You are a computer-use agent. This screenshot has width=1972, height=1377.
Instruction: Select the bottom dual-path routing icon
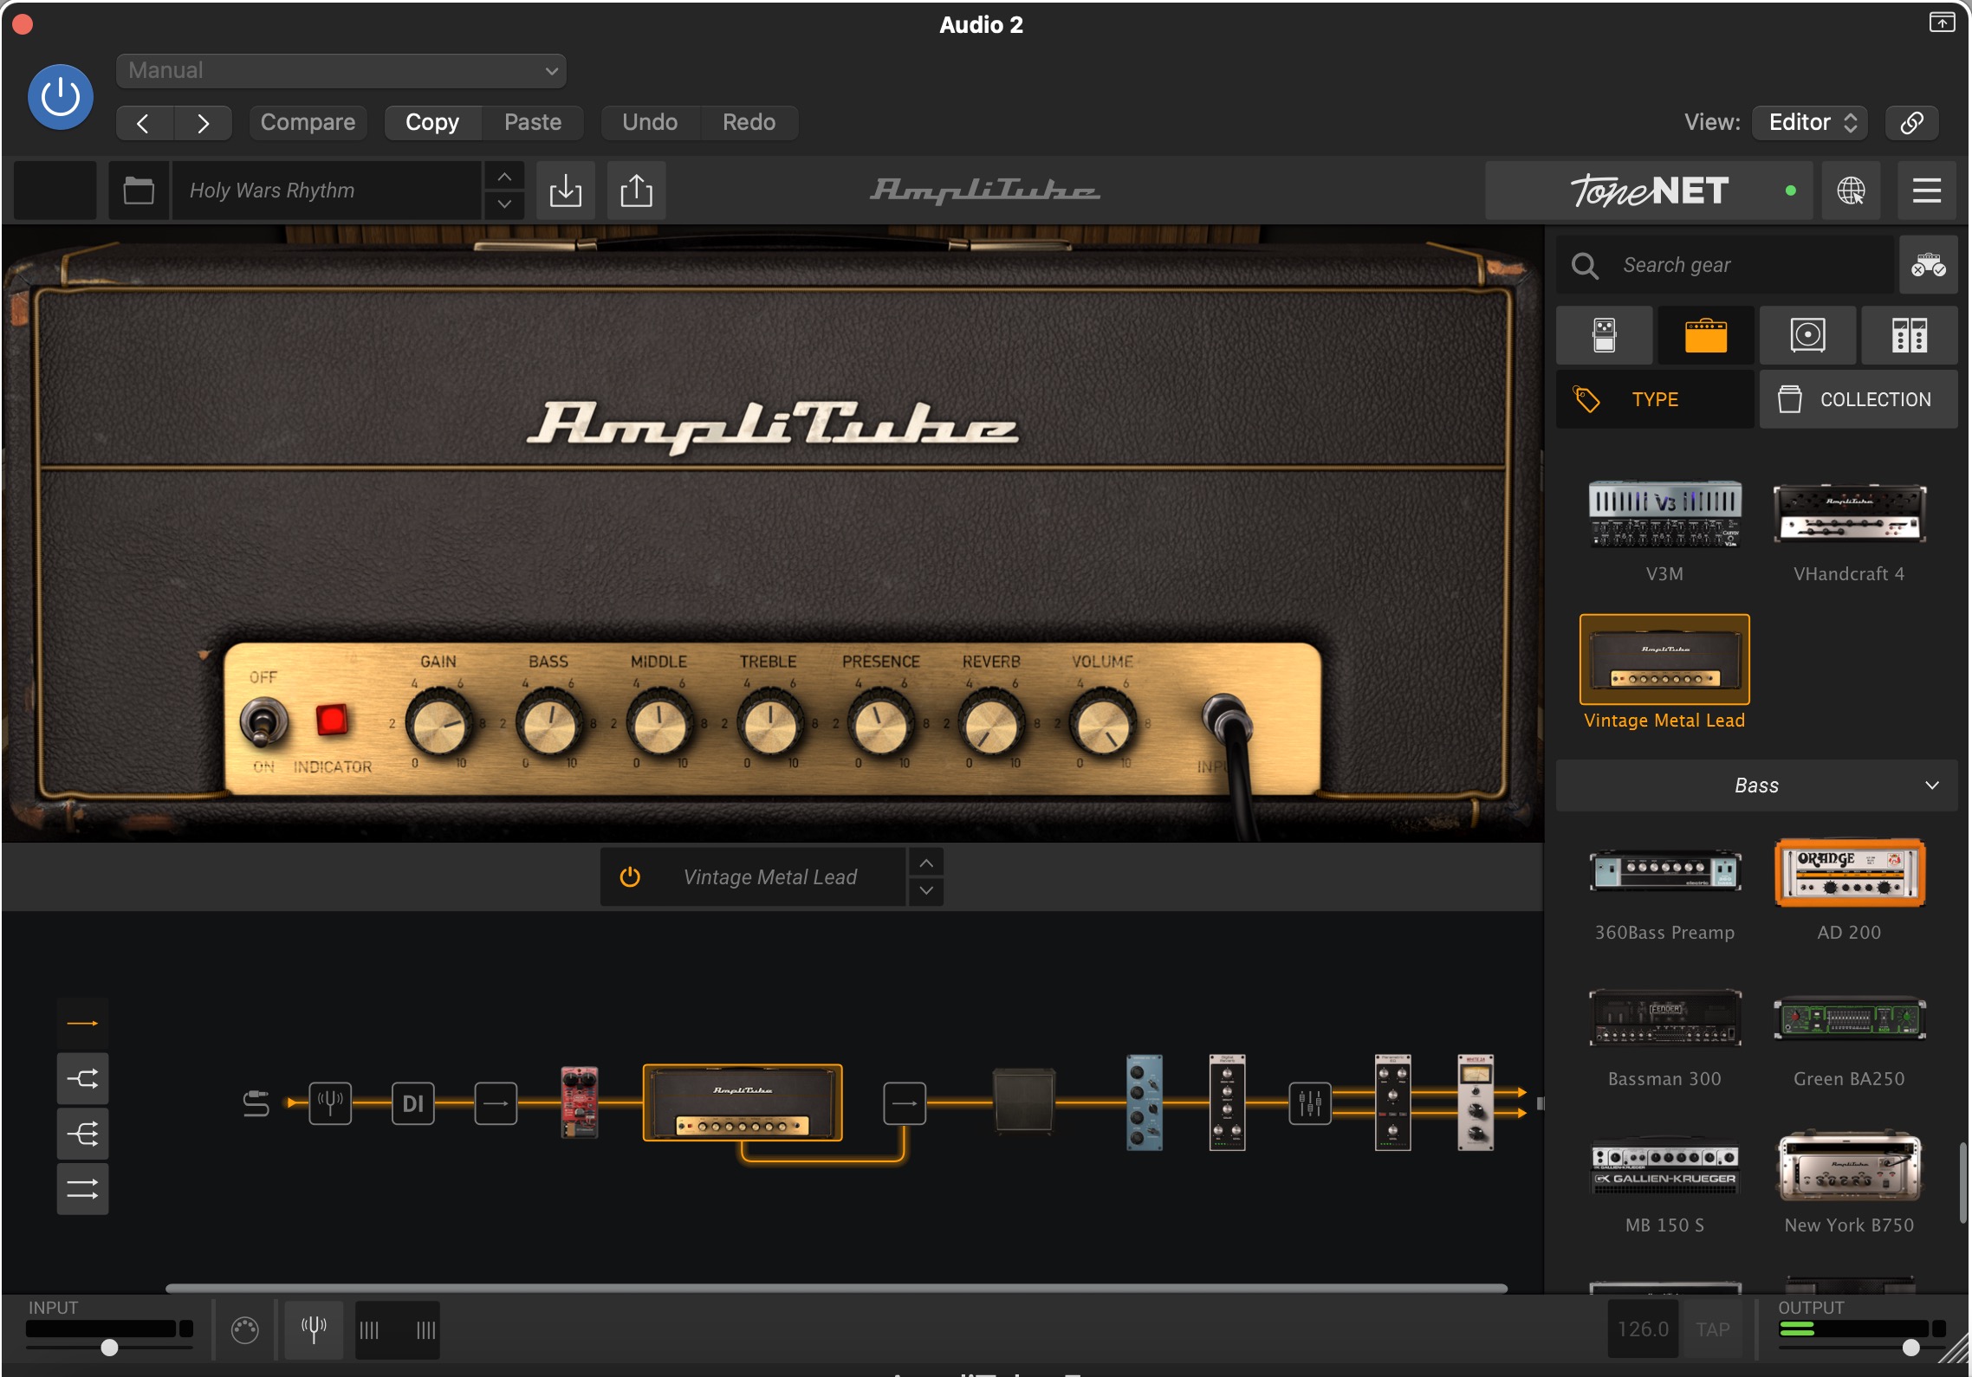click(x=83, y=1190)
